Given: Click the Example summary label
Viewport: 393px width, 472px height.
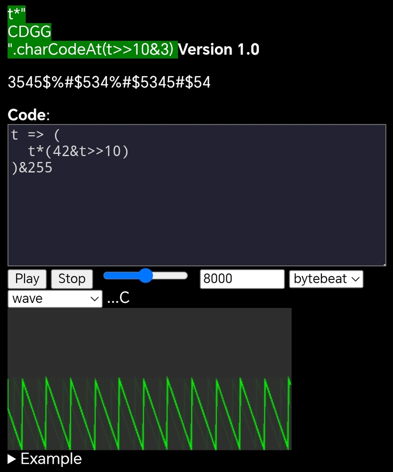Looking at the screenshot, I should coord(51,459).
